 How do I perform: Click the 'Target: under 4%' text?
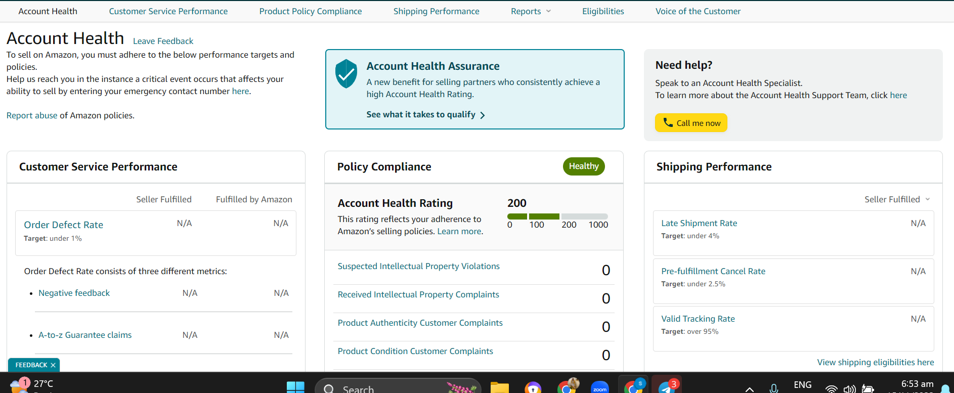690,236
